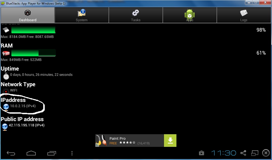The width and height of the screenshot is (272, 160).
Task: Click the BlueStacks logo in the title bar
Action: tap(3, 3)
